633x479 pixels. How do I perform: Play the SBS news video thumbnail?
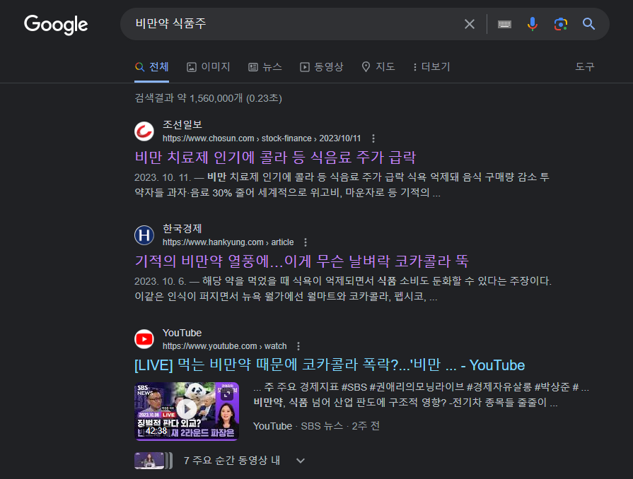tap(187, 410)
